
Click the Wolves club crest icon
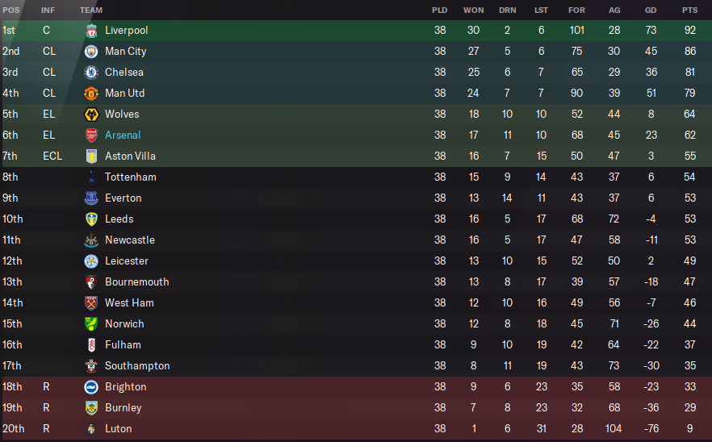(91, 114)
